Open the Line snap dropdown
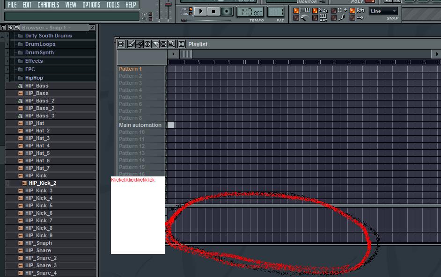 383,11
